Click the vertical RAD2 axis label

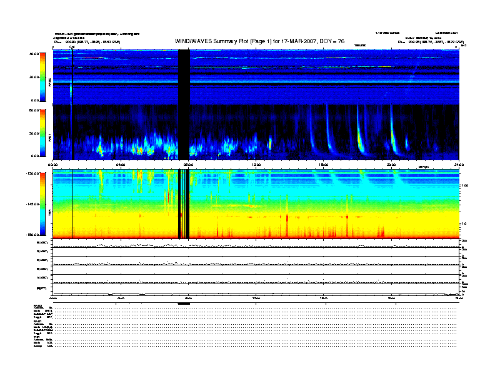[49, 81]
